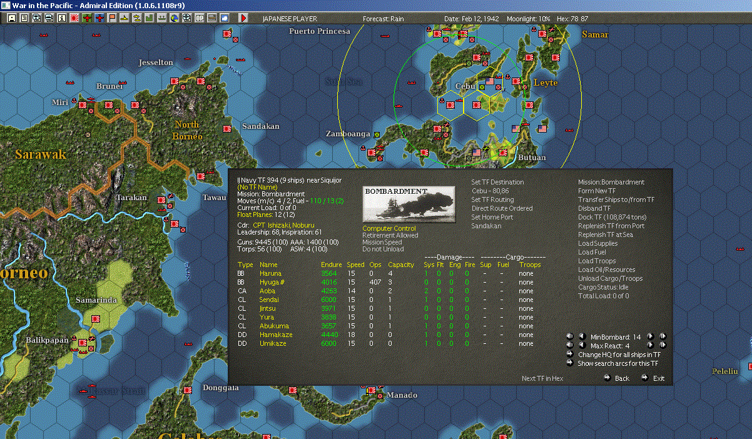The height and width of the screenshot is (439, 752).
Task: Click commander CPT Ishizaki, Noburu link
Action: click(x=283, y=225)
